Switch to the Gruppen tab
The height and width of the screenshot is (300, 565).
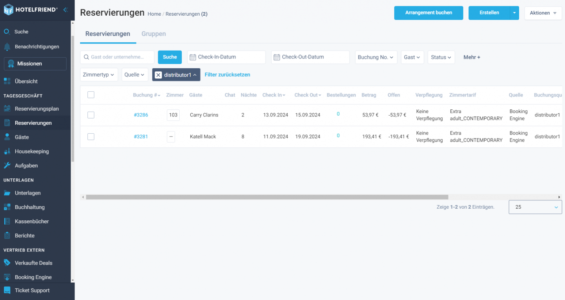coord(154,34)
